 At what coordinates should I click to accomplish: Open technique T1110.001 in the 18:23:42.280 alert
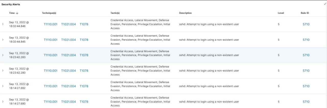point(51,71)
